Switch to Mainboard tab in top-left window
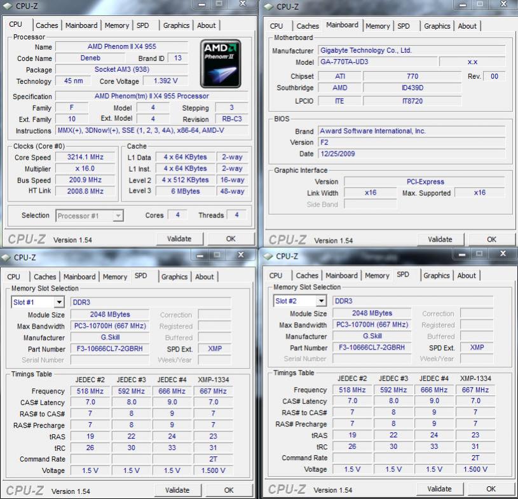 click(81, 25)
